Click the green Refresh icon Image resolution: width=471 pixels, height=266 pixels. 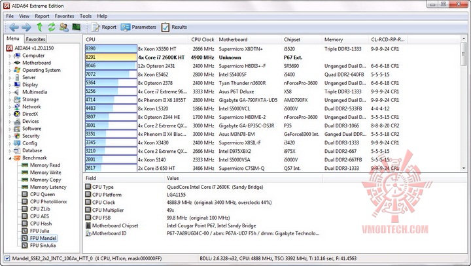[52, 27]
